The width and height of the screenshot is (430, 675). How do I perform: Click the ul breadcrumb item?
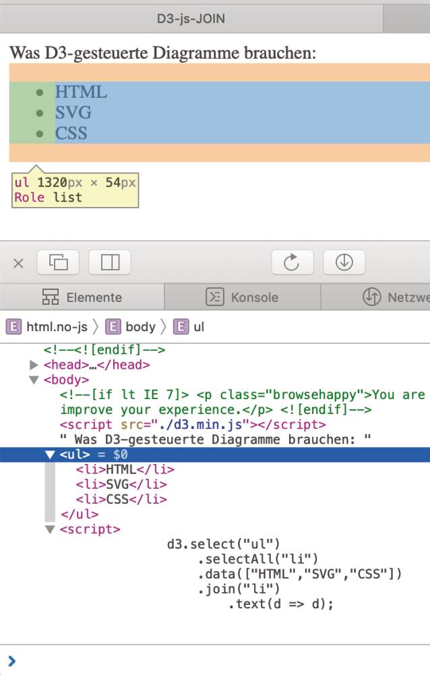tap(198, 327)
